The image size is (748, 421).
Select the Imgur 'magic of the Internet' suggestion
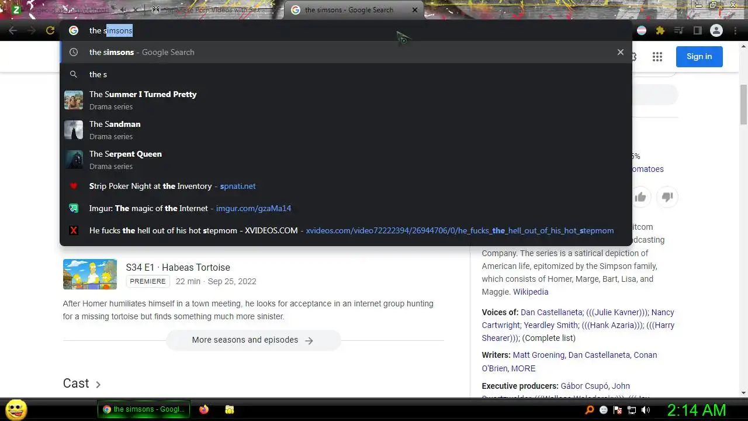(x=346, y=208)
